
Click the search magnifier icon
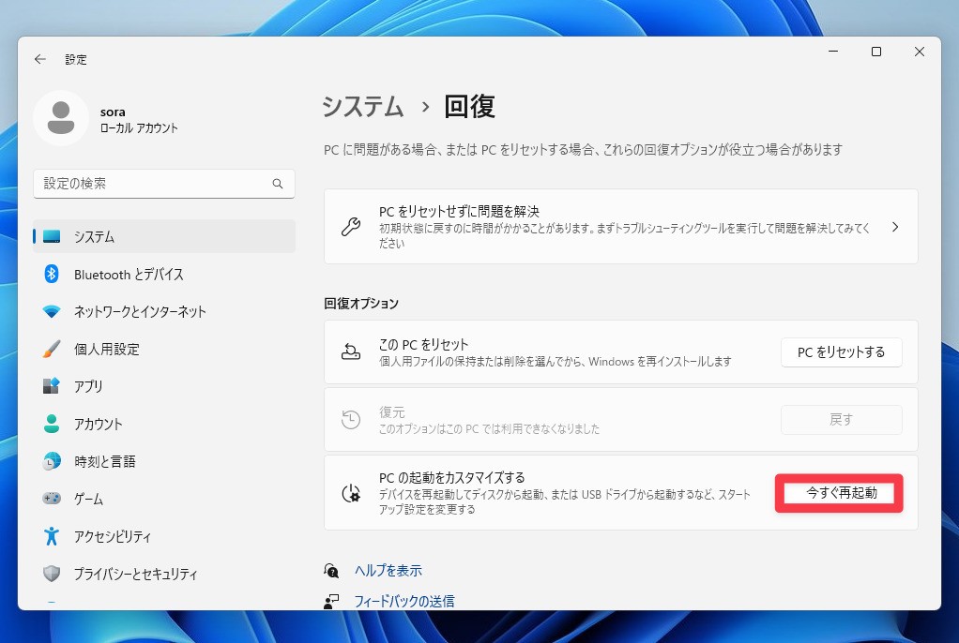(x=278, y=184)
